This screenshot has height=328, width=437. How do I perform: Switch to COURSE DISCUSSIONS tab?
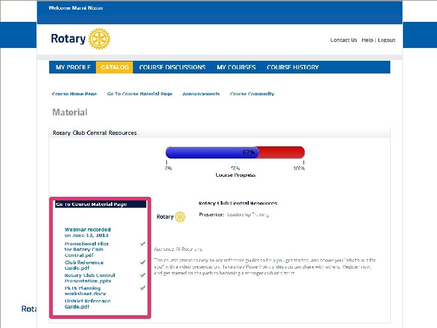coord(172,67)
